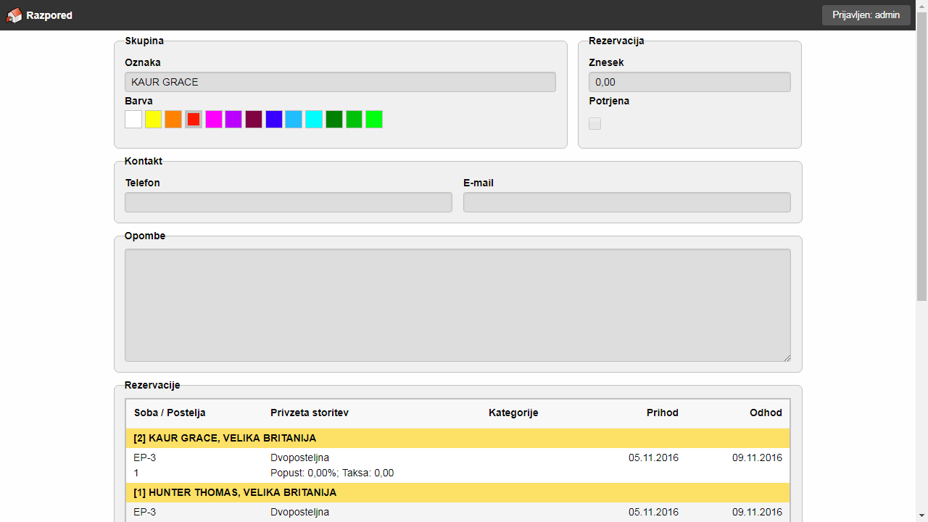Viewport: 928px width, 522px height.
Task: Choose the maroon color swatch
Action: [x=254, y=120]
